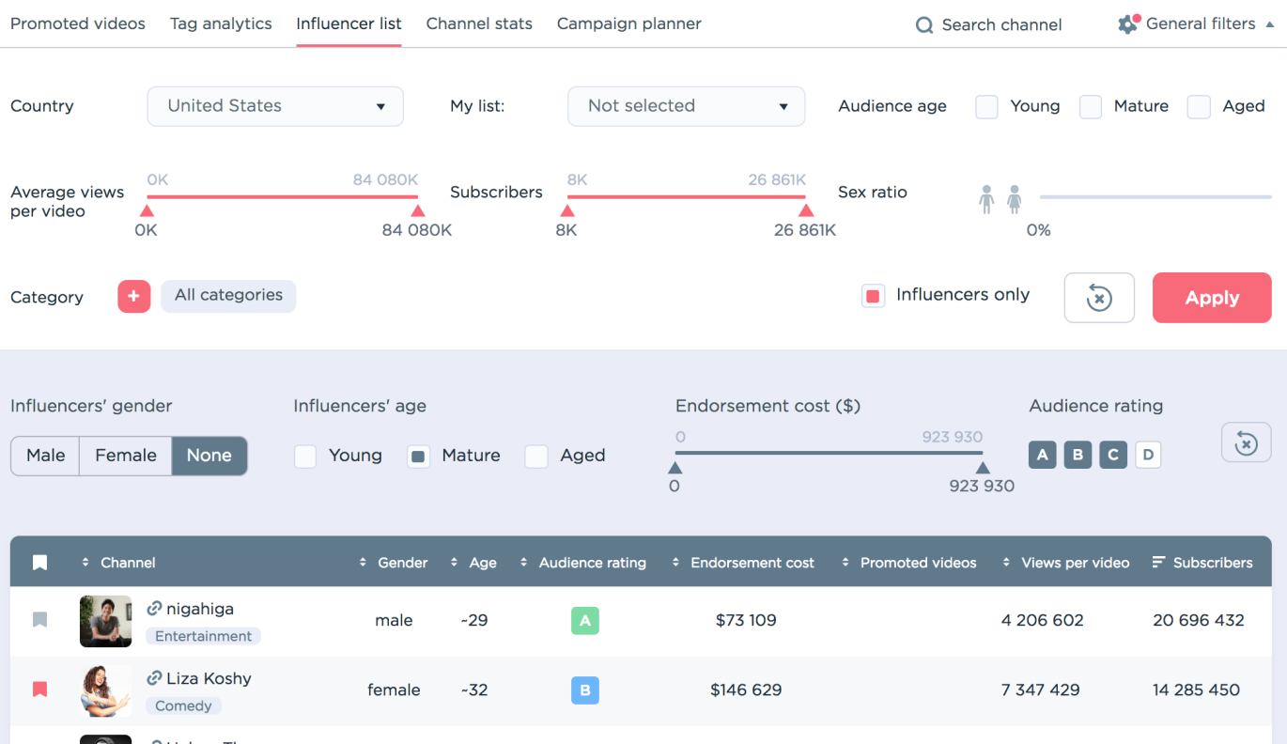The height and width of the screenshot is (744, 1287).
Task: Click the Search channel magnifier icon
Action: pyautogui.click(x=924, y=25)
